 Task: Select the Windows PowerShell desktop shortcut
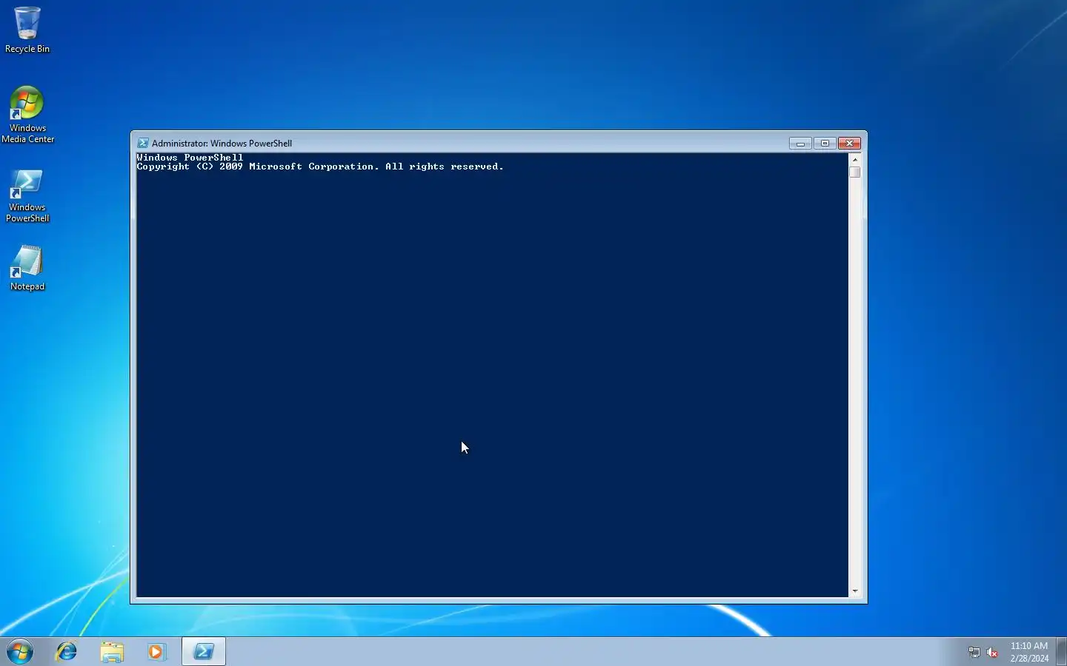(x=27, y=195)
